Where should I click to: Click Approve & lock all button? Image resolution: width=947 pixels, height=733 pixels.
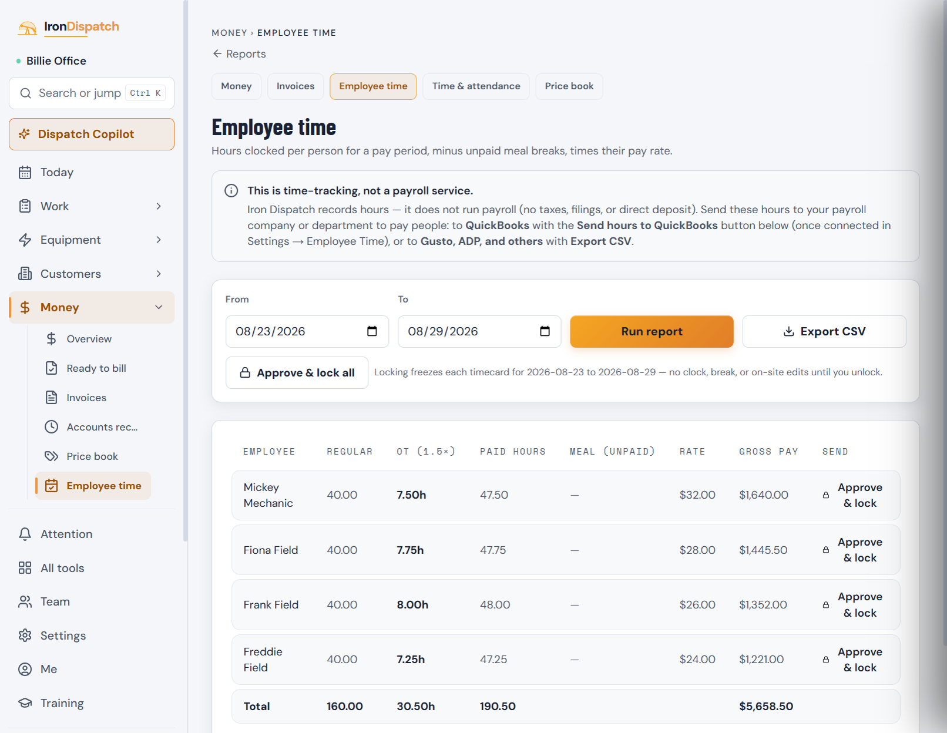tap(297, 372)
